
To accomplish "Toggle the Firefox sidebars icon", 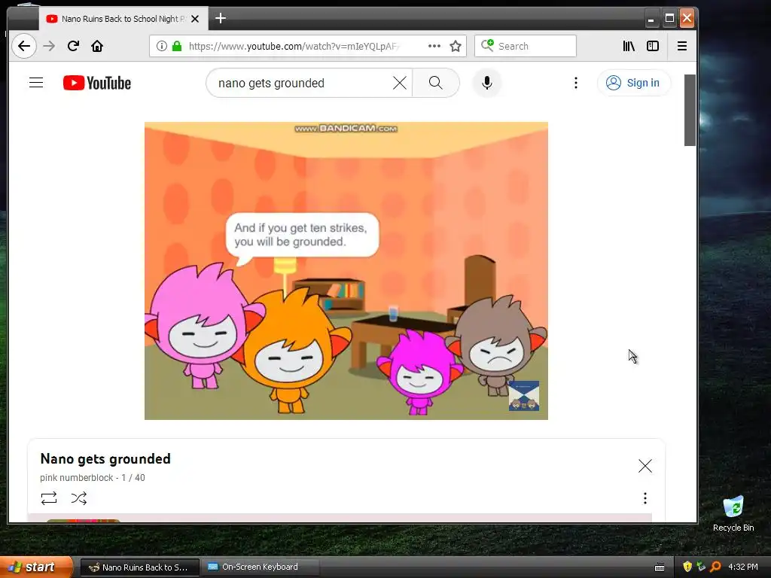I will coord(653,46).
